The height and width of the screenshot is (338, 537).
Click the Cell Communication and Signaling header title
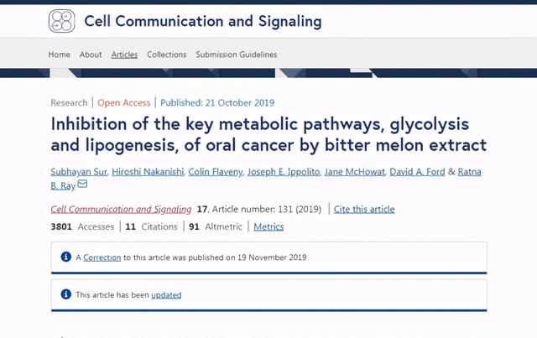pos(202,21)
